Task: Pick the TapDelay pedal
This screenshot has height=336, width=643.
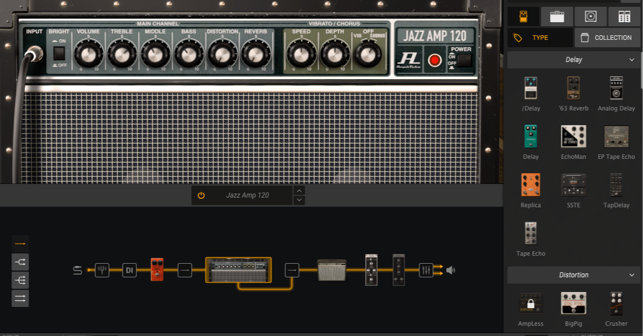Action: 616,185
